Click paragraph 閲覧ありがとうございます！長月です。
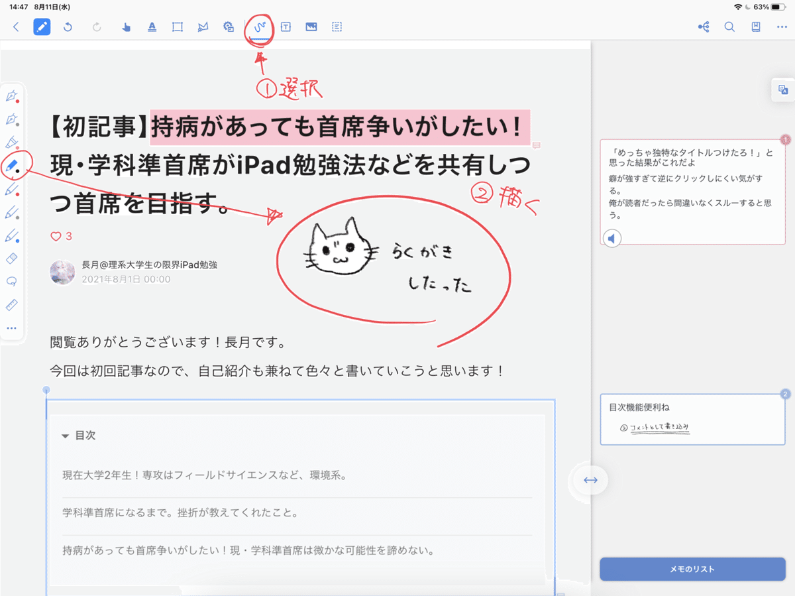Viewport: 795px width, 596px height. [168, 343]
